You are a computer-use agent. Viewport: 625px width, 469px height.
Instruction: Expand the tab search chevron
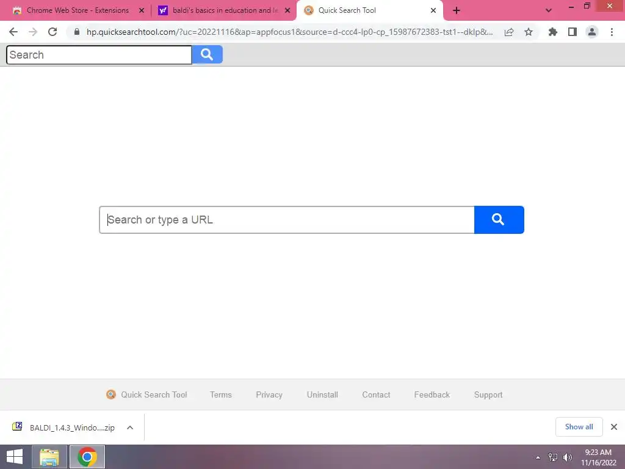pyautogui.click(x=549, y=10)
